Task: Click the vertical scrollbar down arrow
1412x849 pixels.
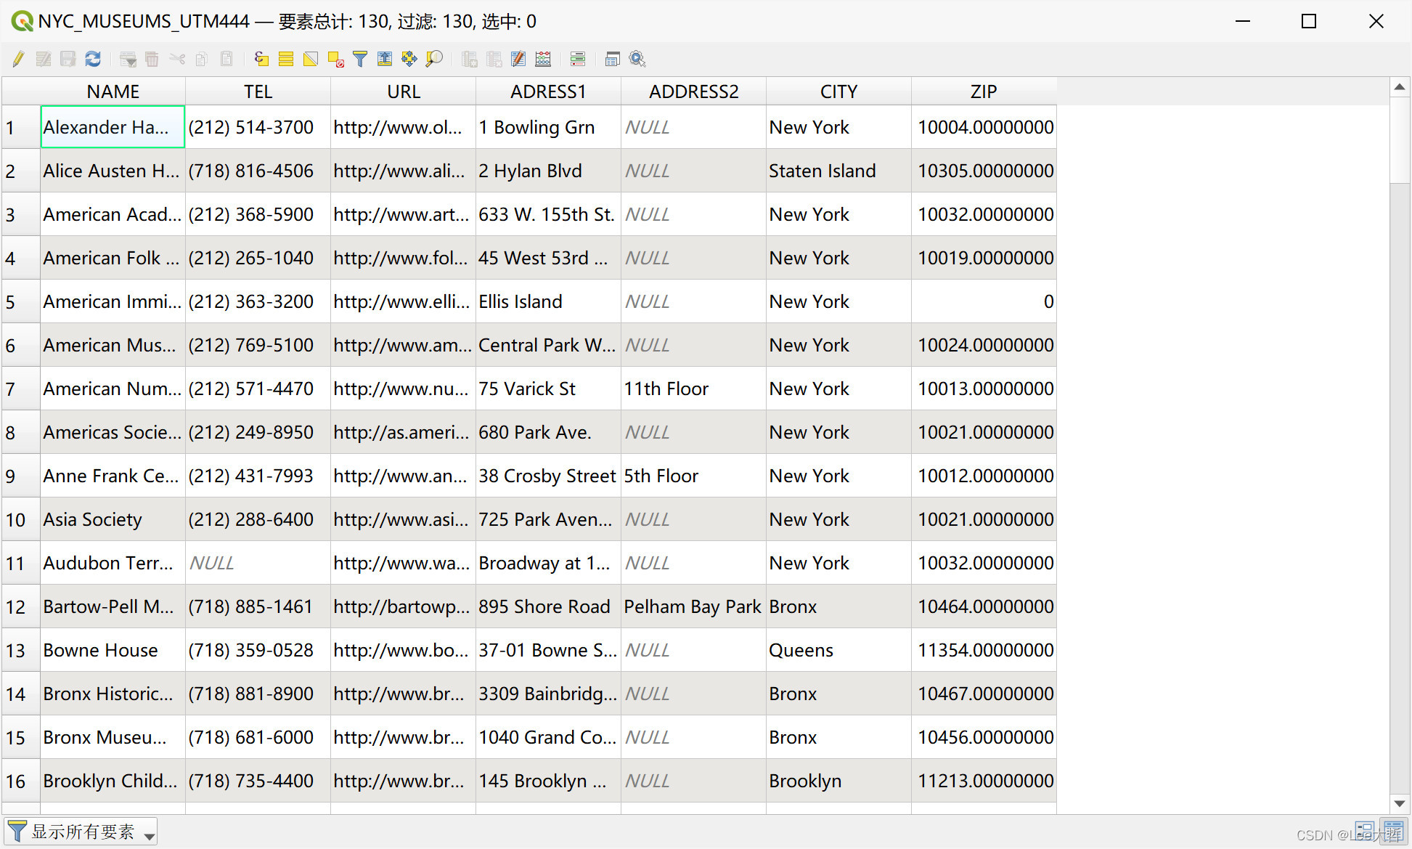Action: (1400, 803)
